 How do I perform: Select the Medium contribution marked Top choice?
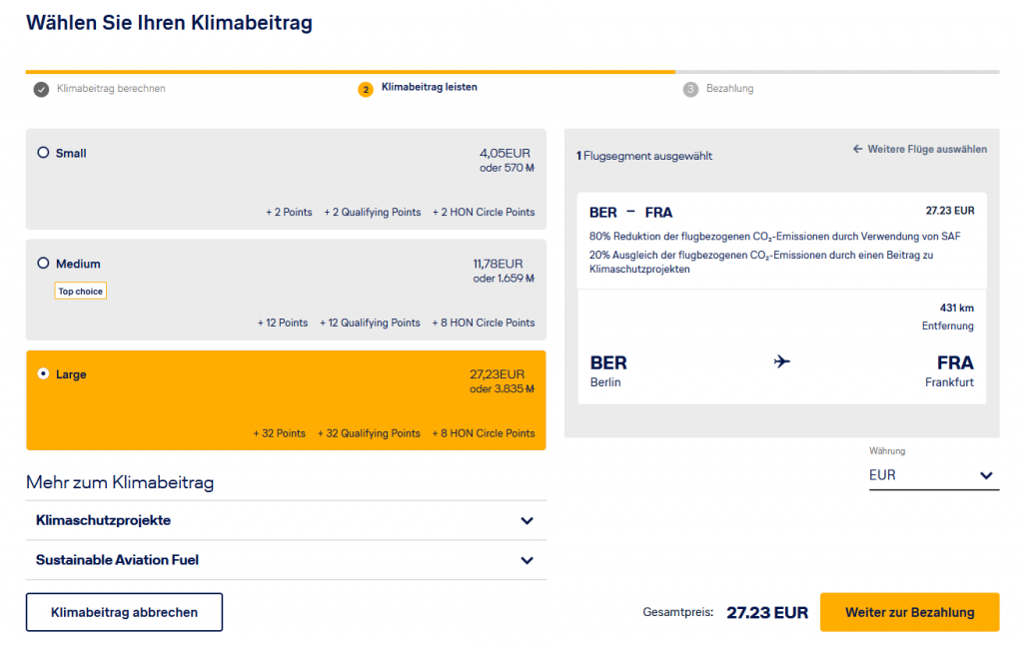click(41, 263)
